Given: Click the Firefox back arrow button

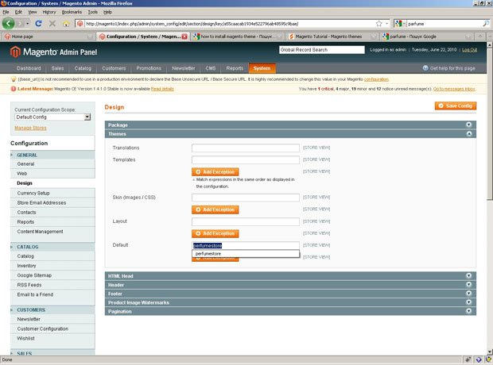Looking at the screenshot, I should click(x=8, y=24).
